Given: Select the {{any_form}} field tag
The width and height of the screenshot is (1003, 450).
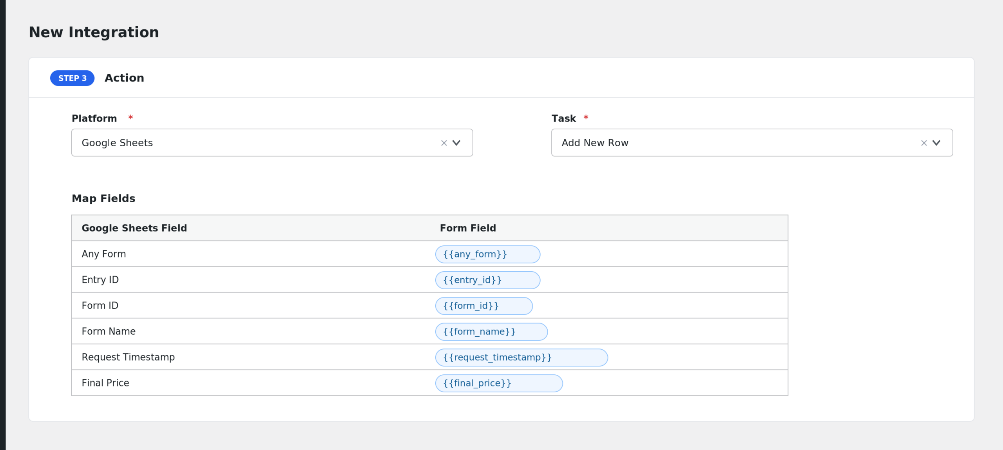Looking at the screenshot, I should point(487,254).
